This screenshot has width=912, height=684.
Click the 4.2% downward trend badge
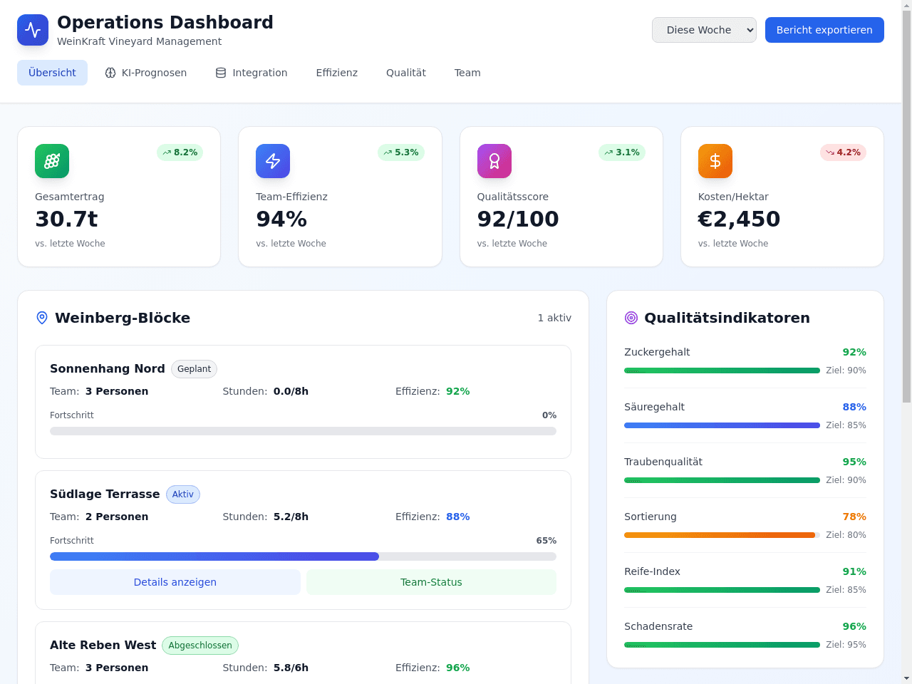843,152
